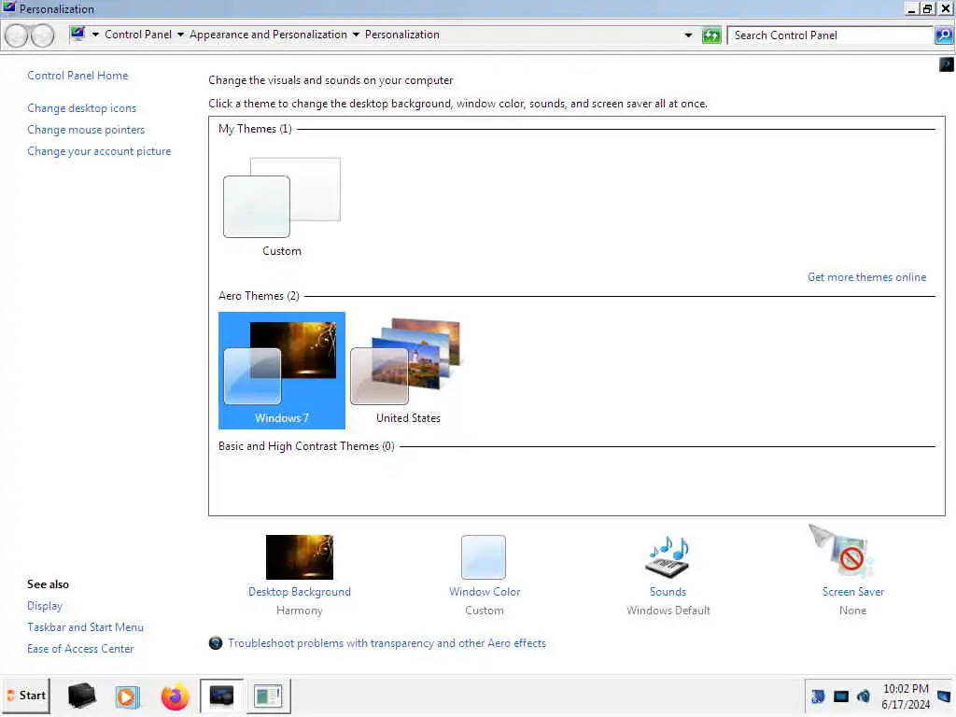The width and height of the screenshot is (956, 717).
Task: Select the Windows 7 theme
Action: tap(282, 370)
